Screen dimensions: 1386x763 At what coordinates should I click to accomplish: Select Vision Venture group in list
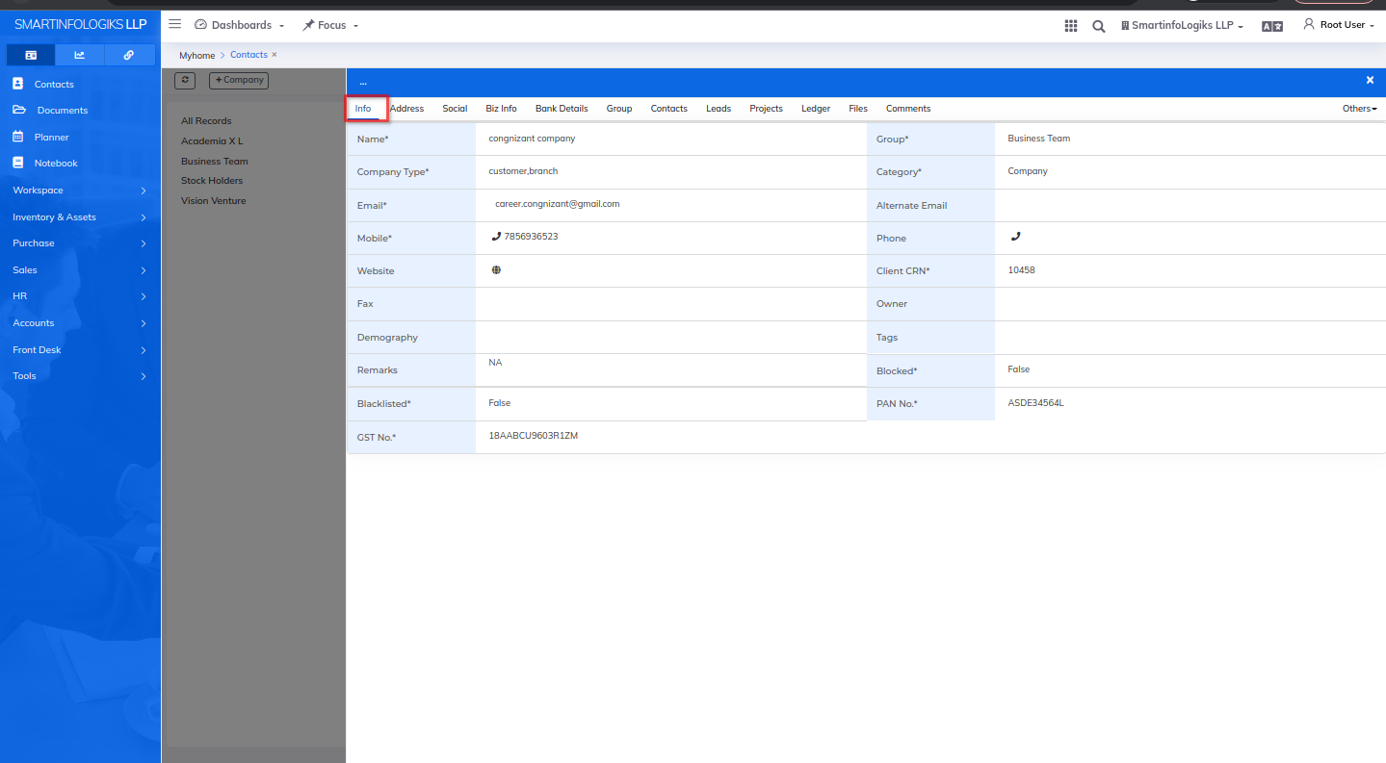click(x=214, y=201)
